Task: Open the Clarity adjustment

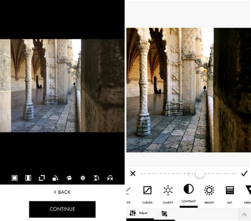Action: click(168, 190)
